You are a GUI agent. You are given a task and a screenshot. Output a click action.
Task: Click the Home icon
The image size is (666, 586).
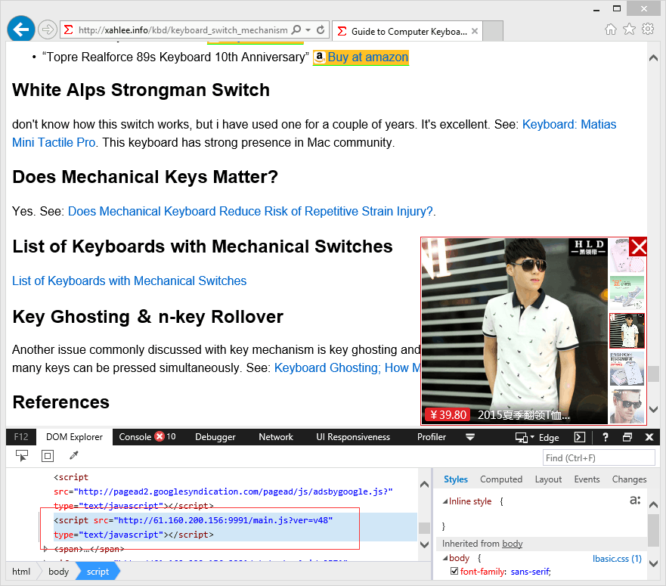point(610,29)
